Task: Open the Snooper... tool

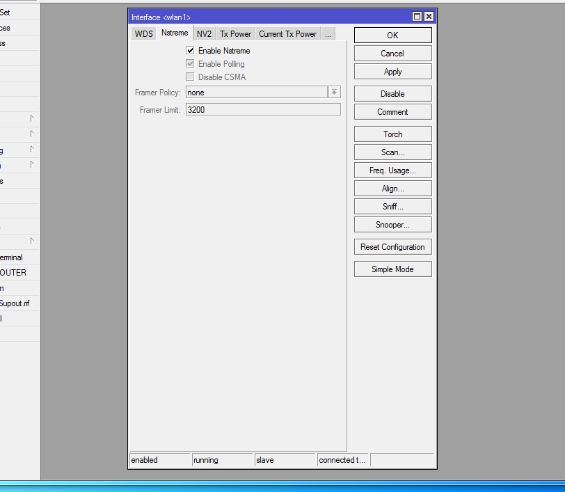Action: pos(392,225)
